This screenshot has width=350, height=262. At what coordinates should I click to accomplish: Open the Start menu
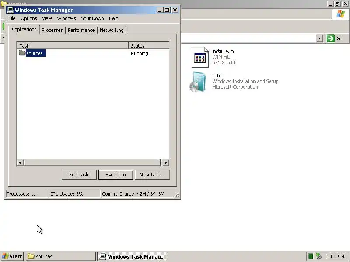12,256
